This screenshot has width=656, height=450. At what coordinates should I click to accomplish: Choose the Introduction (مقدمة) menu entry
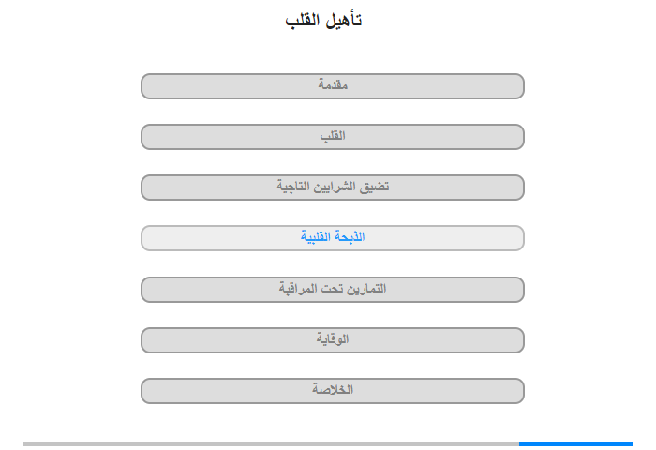click(x=333, y=86)
